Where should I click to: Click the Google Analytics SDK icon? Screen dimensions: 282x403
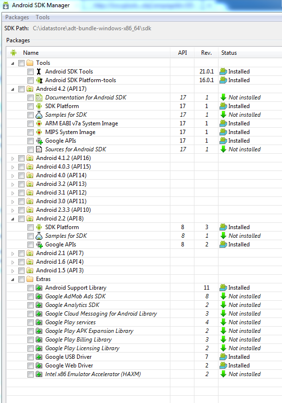click(x=39, y=305)
